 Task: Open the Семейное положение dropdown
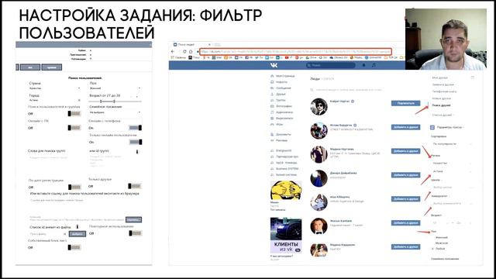click(115, 112)
